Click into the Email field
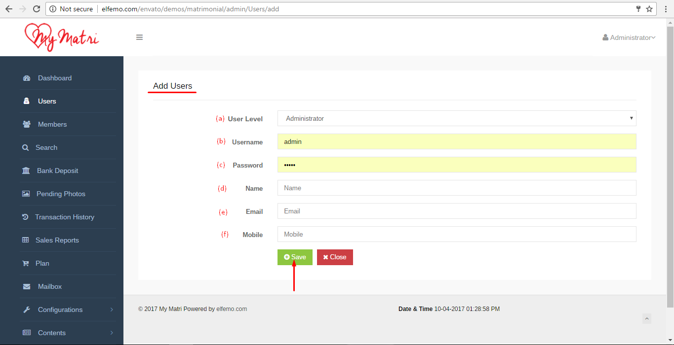Viewport: 674px width, 345px height. 457,211
